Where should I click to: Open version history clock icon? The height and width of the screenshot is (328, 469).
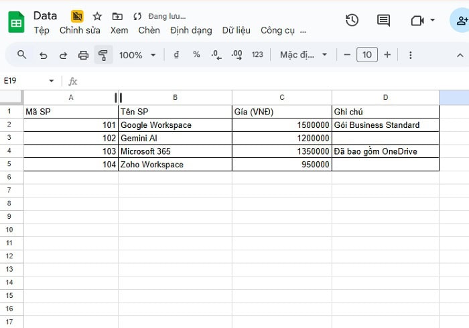(352, 21)
